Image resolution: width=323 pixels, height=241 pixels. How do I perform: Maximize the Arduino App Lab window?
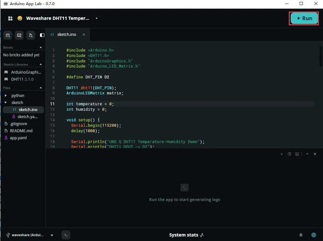pos(301,4)
